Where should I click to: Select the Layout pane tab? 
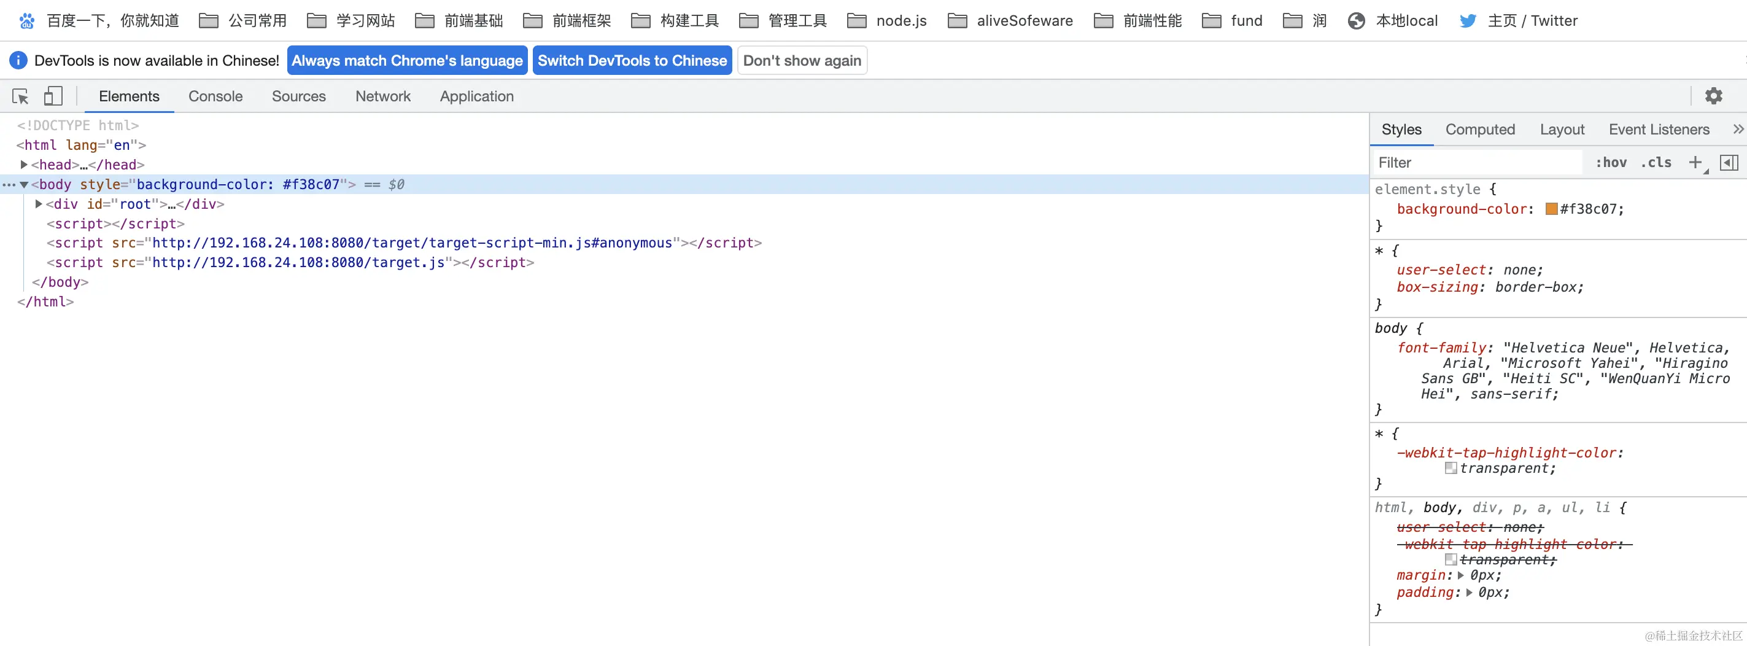point(1562,129)
